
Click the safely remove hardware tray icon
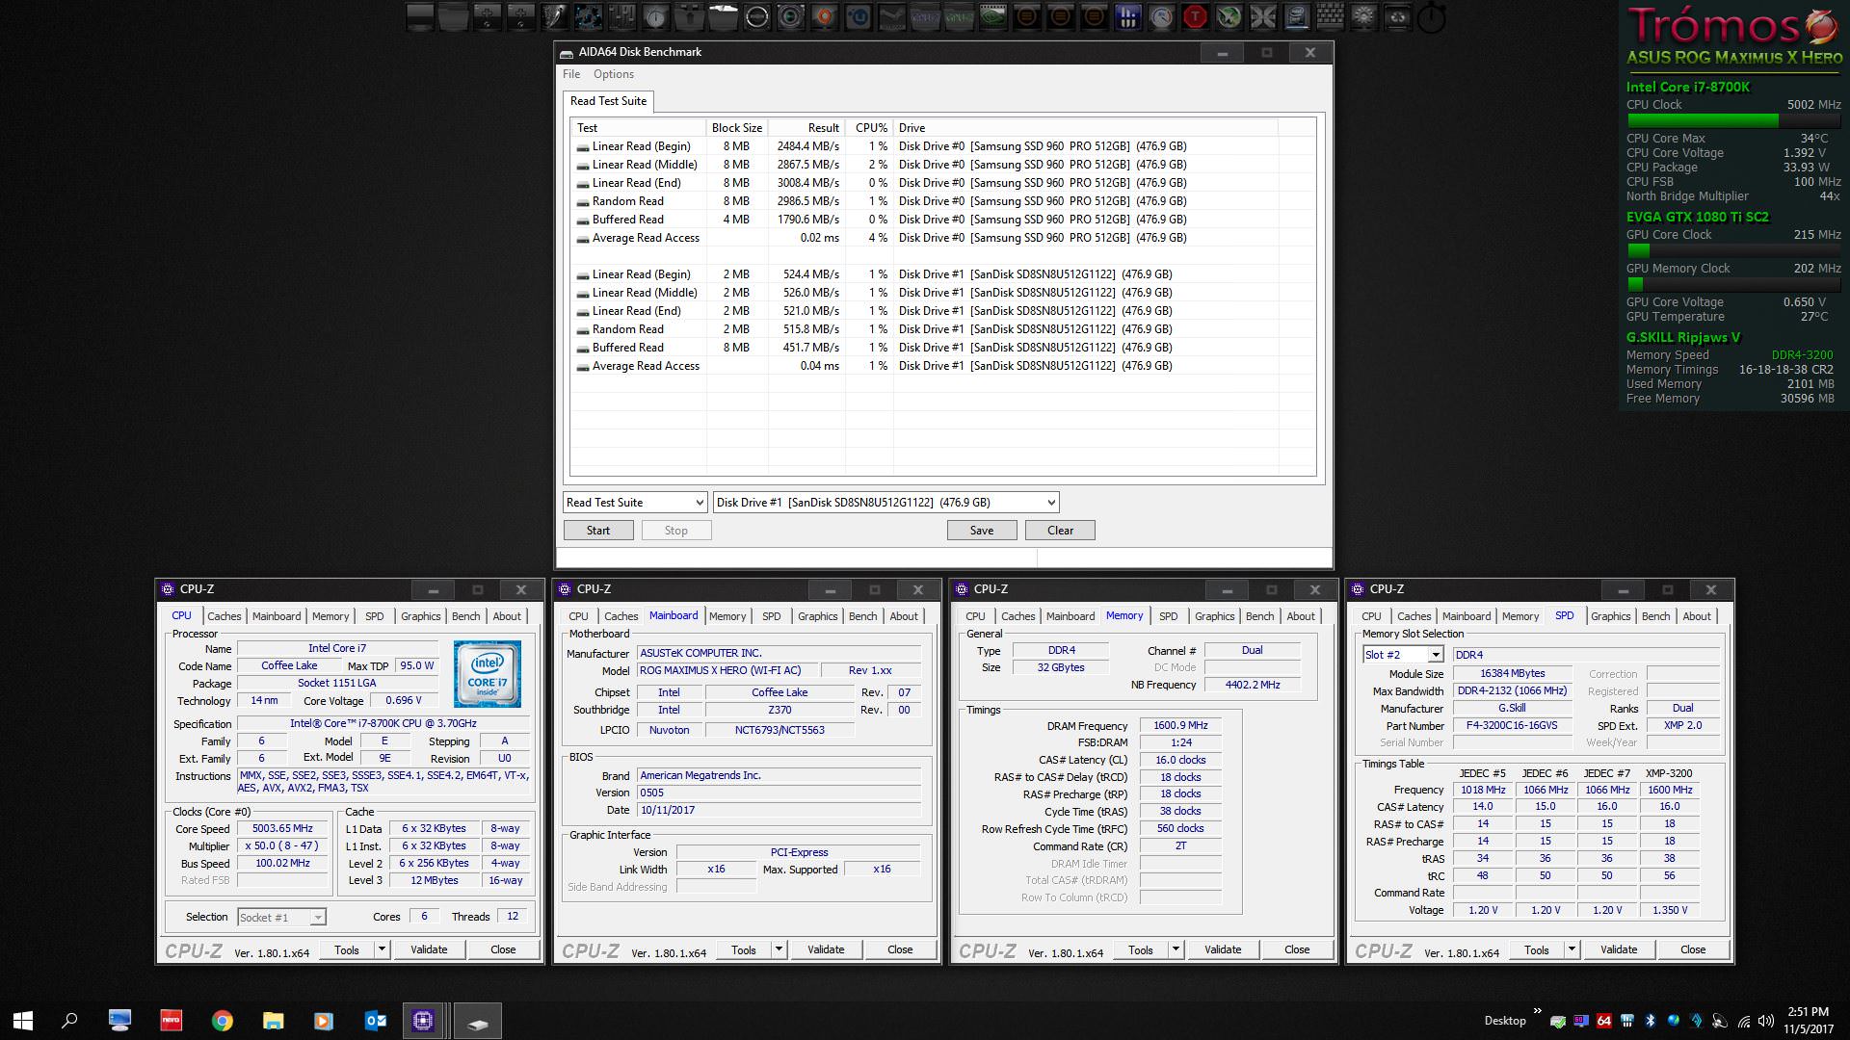(1558, 1022)
